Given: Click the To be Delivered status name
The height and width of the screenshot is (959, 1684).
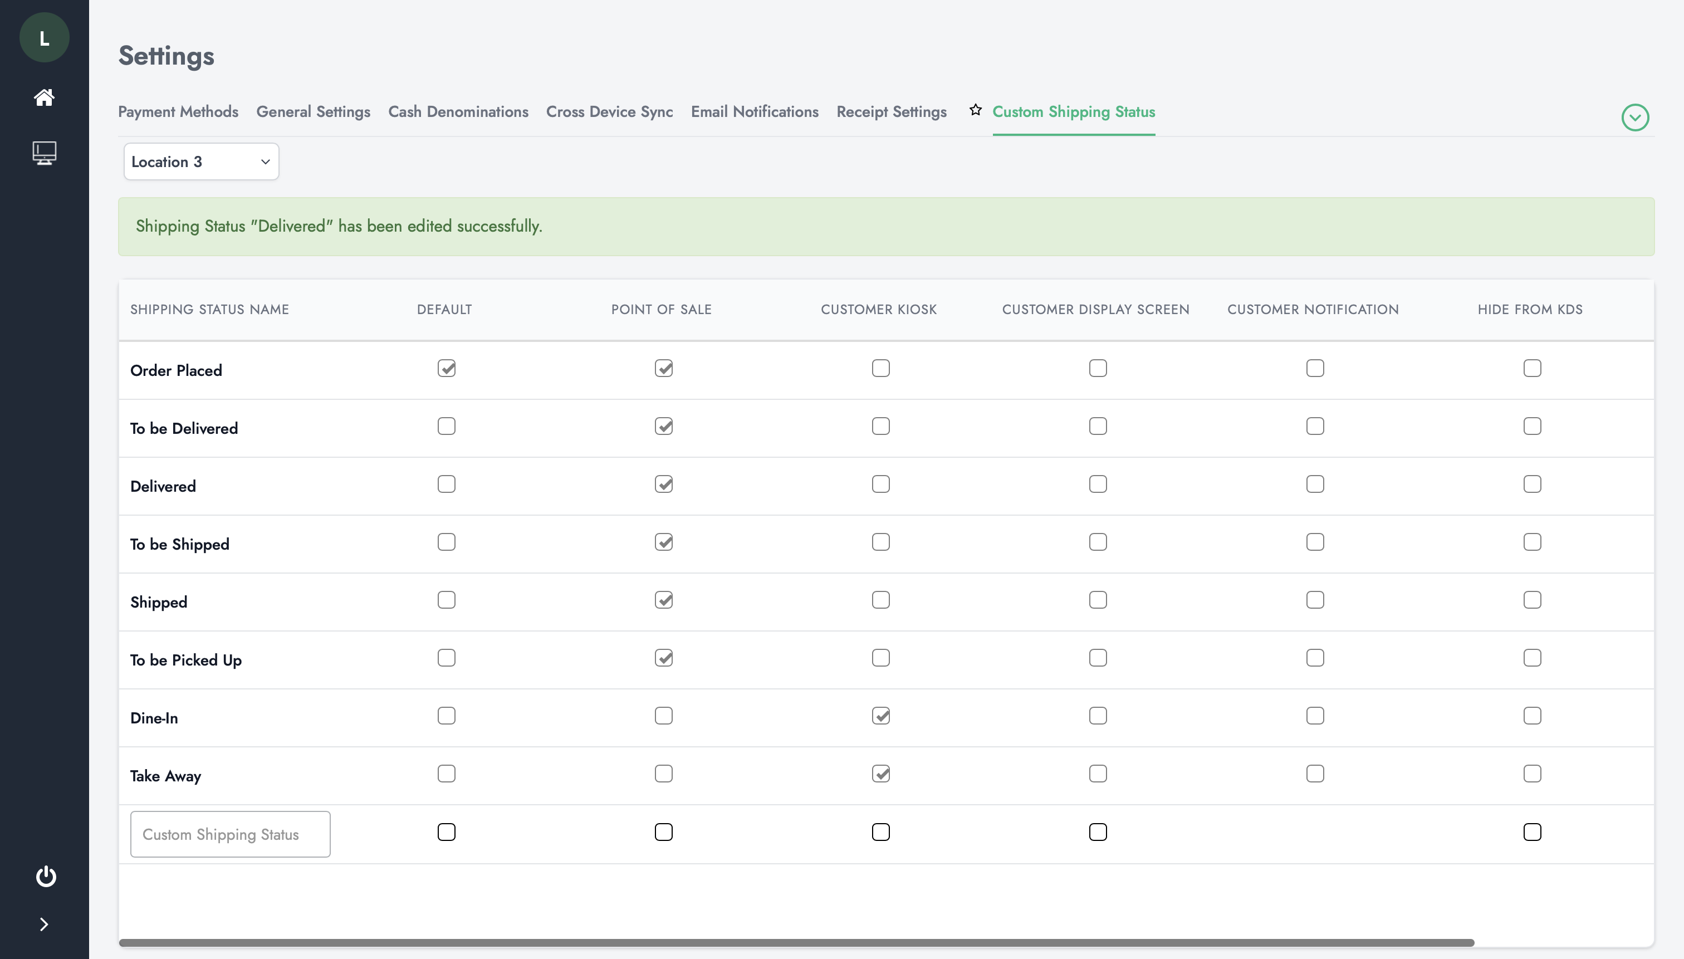Looking at the screenshot, I should [x=184, y=428].
